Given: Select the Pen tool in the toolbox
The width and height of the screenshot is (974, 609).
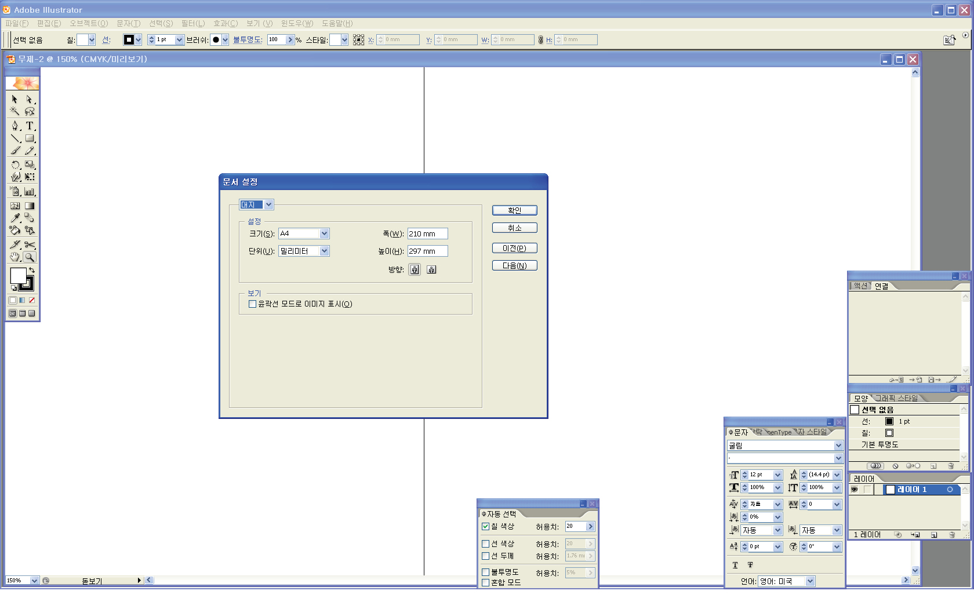Looking at the screenshot, I should [x=15, y=126].
